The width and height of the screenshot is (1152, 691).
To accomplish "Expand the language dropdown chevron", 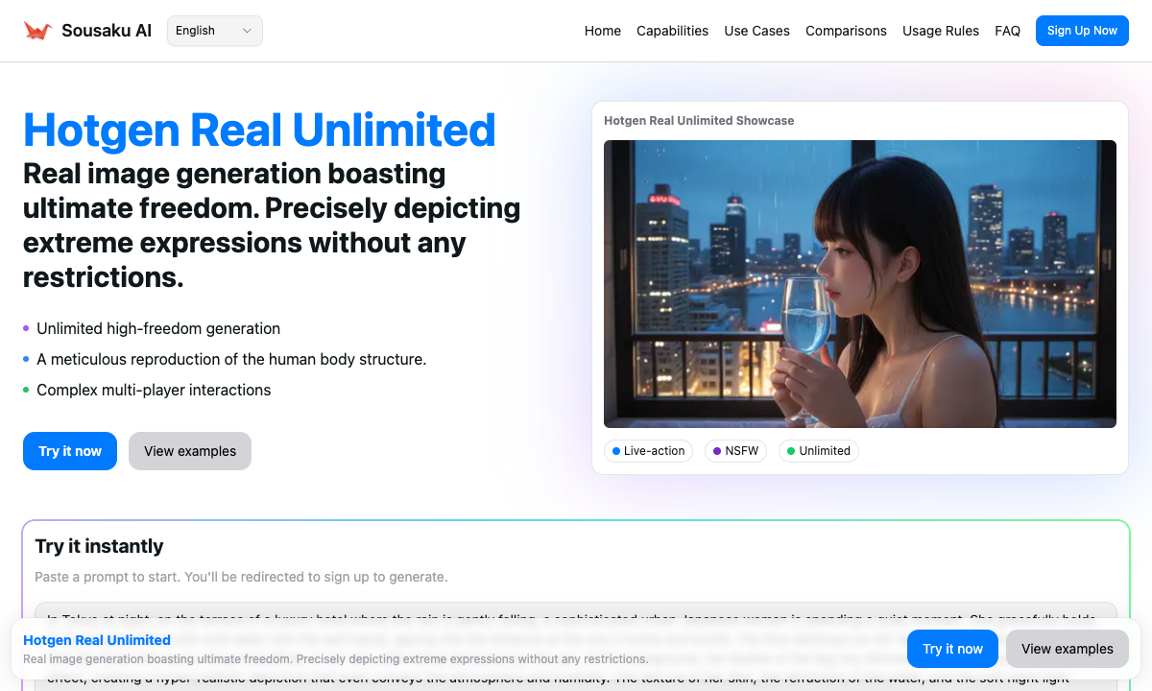I will click(248, 30).
